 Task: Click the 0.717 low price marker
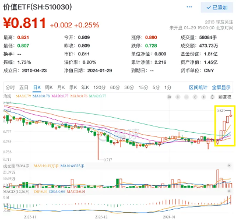(x=108, y=160)
